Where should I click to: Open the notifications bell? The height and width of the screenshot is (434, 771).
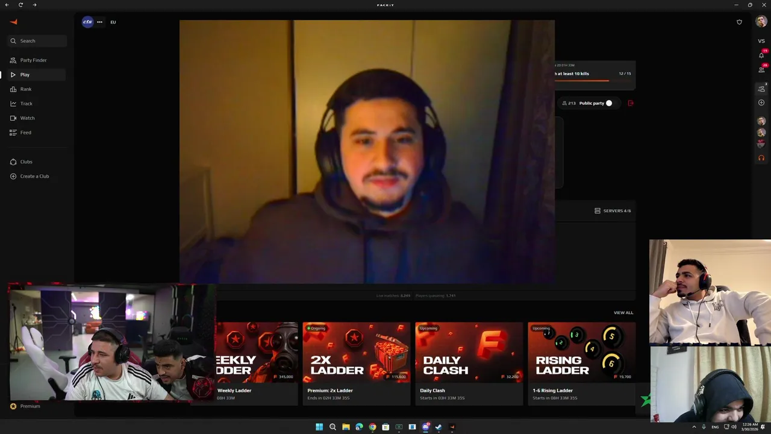pos(761,55)
